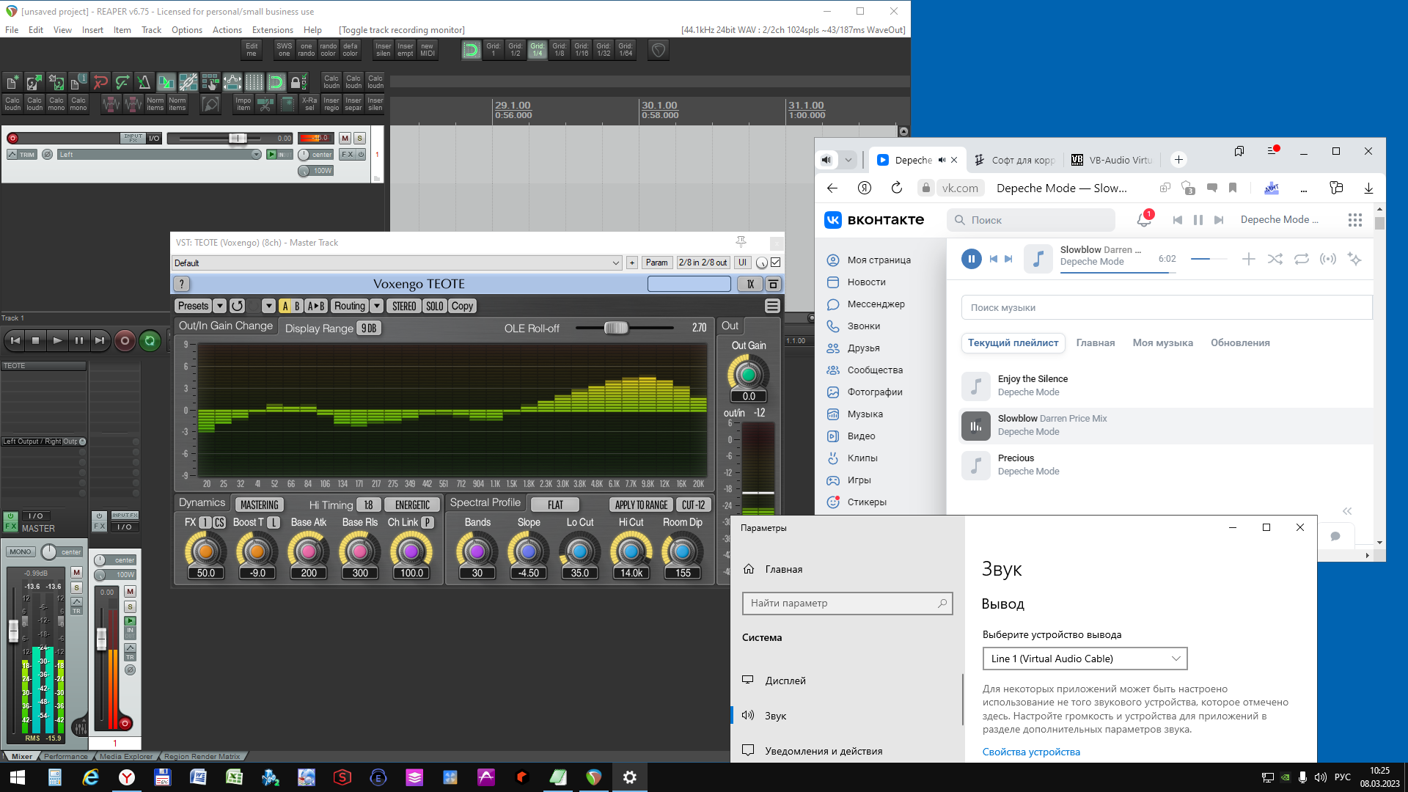Screen dimensions: 1408x792
Task: Toggle repeat in the VK music player
Action: (1302, 259)
